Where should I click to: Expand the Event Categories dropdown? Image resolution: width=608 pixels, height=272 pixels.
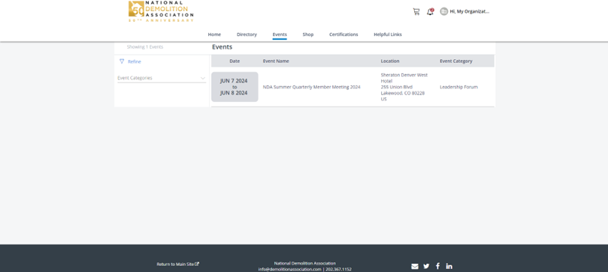click(162, 78)
